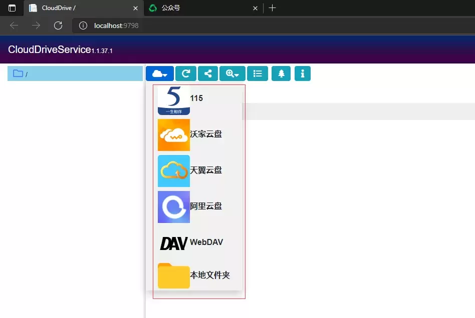
Task: Expand the search magnifier dropdown
Action: tap(232, 73)
